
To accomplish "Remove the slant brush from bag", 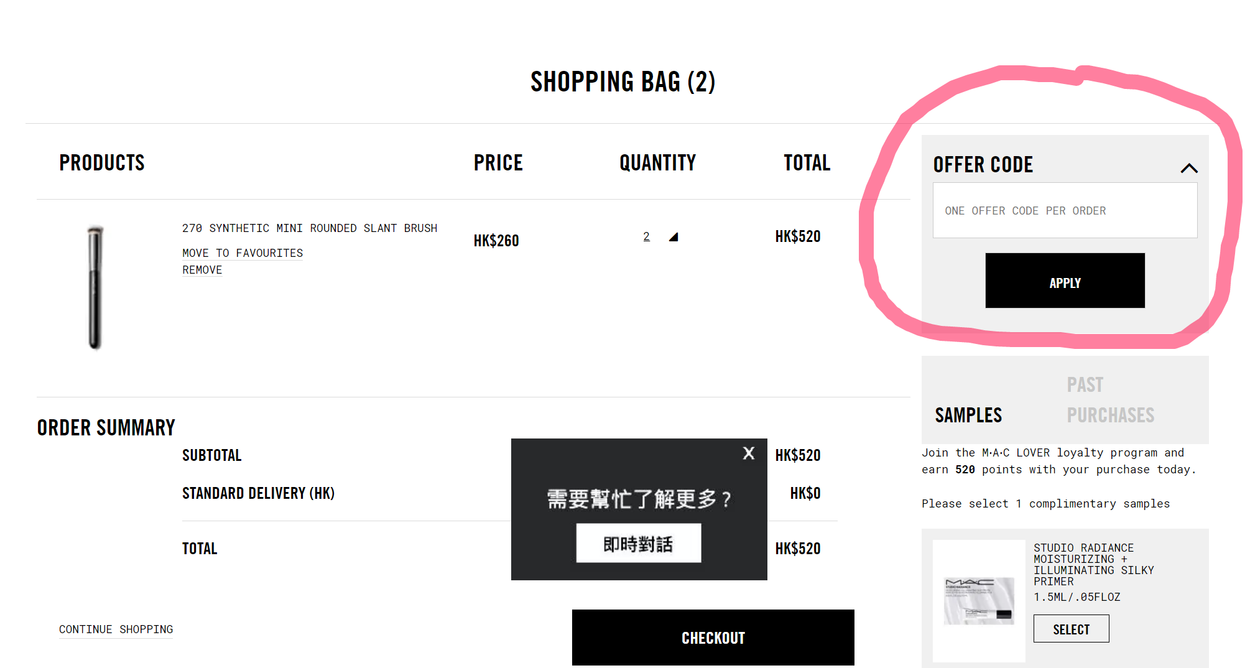I will (x=201, y=269).
